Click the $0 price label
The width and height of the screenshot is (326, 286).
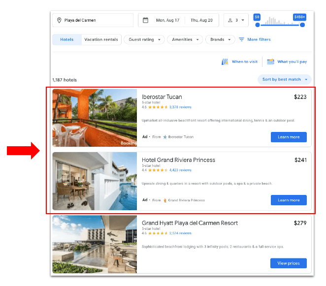257,17
